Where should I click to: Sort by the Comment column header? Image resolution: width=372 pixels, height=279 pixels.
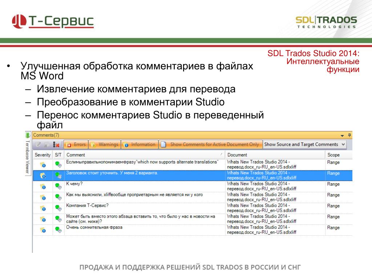point(145,155)
